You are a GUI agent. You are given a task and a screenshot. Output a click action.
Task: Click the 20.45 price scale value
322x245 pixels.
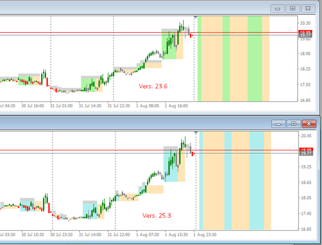(x=306, y=136)
